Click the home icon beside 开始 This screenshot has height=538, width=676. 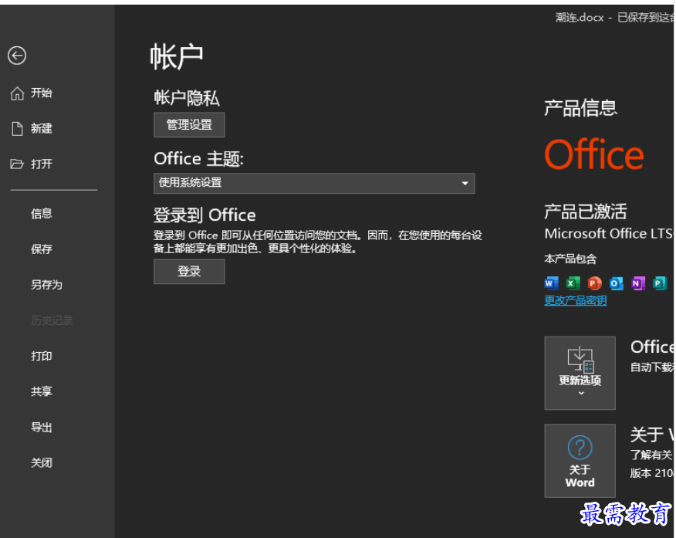(17, 93)
